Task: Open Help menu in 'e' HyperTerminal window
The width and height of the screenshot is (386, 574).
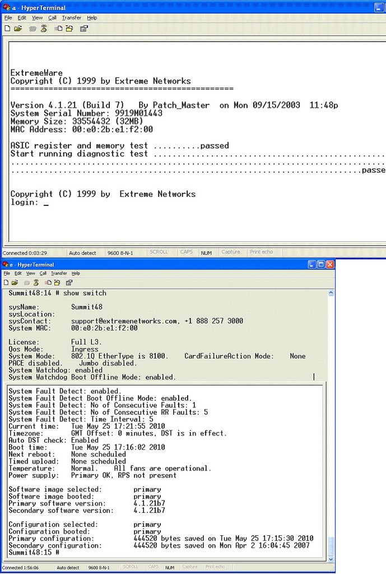Action: tap(76, 273)
